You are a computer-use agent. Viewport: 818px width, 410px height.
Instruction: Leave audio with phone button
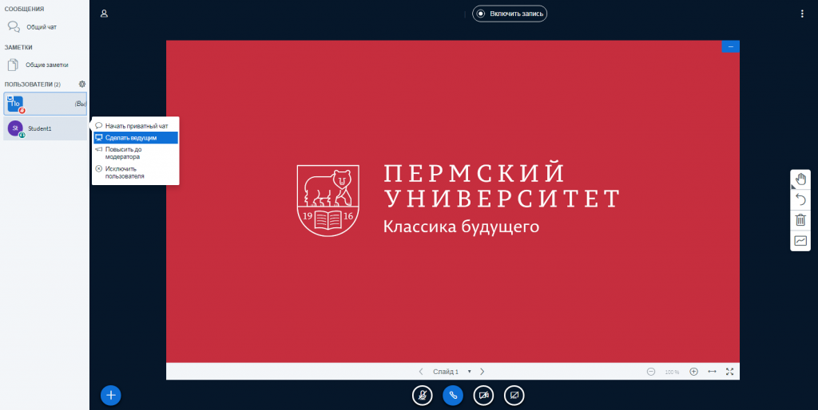point(453,396)
